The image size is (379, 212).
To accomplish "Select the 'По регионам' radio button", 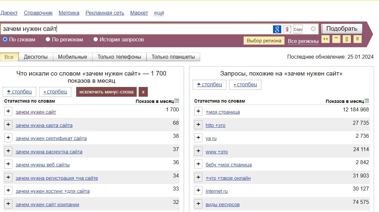I will [x=48, y=39].
